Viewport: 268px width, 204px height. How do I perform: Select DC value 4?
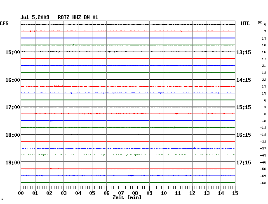tap(265, 107)
